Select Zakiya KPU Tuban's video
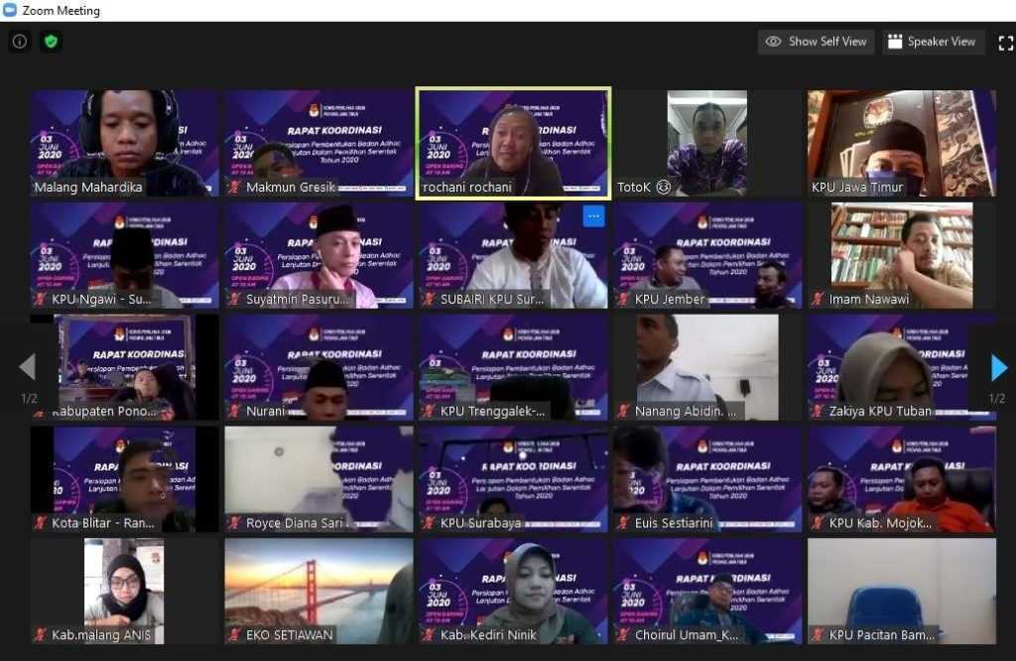 click(x=901, y=367)
